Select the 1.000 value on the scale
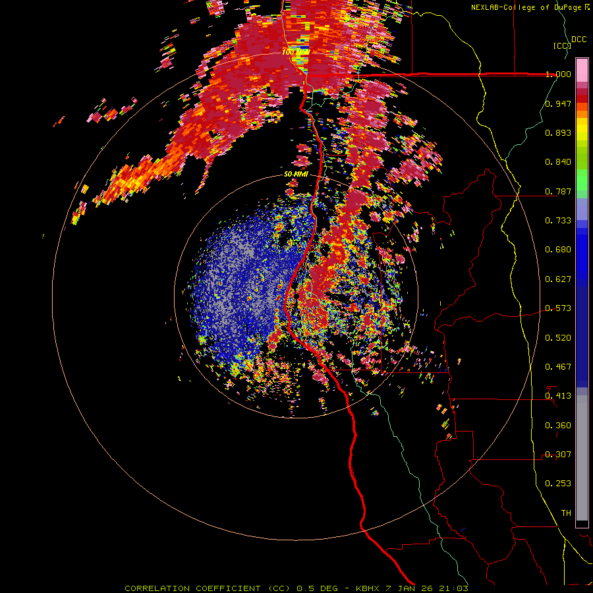 tap(558, 74)
